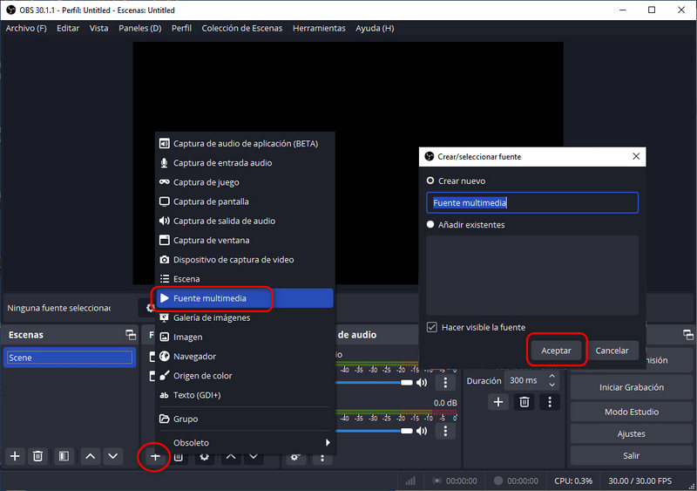
Task: Choose Grupo in source menu
Action: tap(245, 419)
